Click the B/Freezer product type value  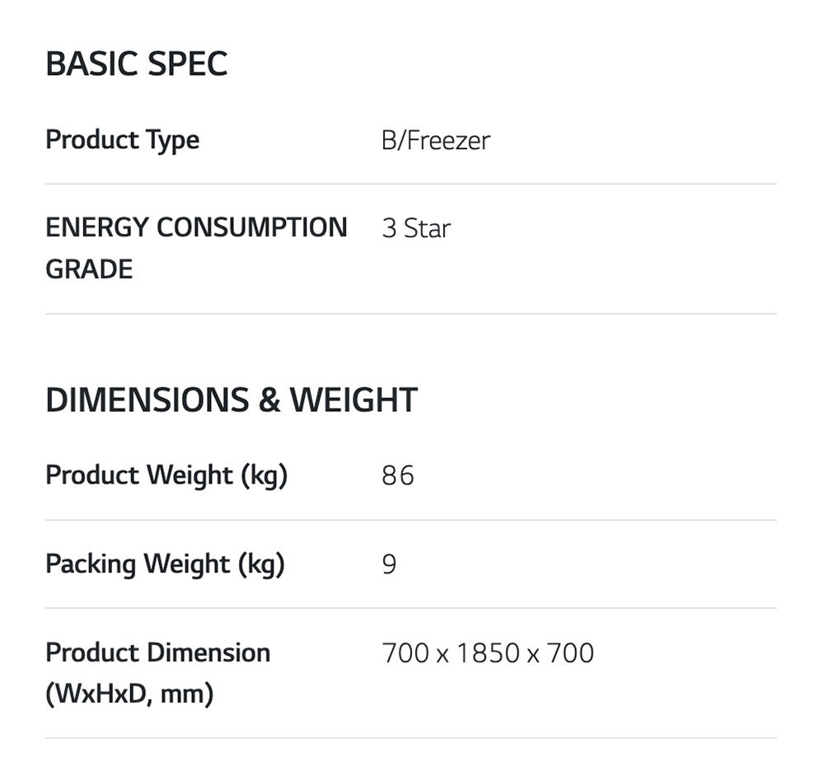point(435,140)
